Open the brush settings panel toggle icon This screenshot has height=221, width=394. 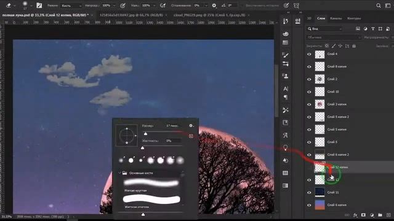[39, 6]
